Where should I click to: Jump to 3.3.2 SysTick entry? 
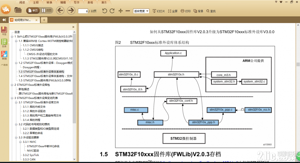click(31, 155)
